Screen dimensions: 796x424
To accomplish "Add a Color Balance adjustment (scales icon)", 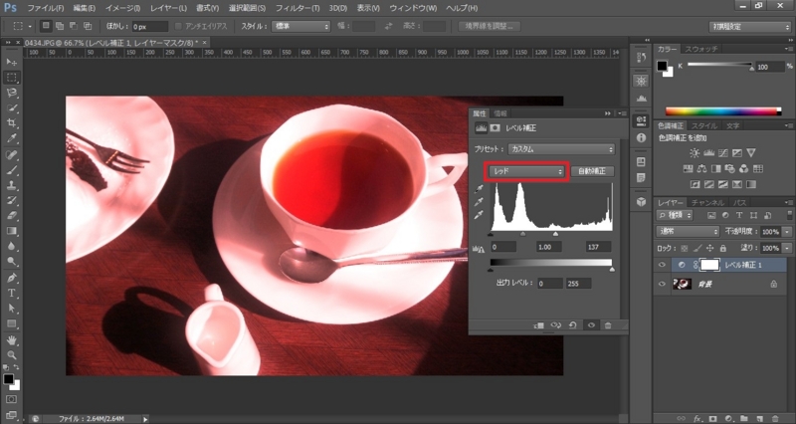I will click(x=702, y=168).
